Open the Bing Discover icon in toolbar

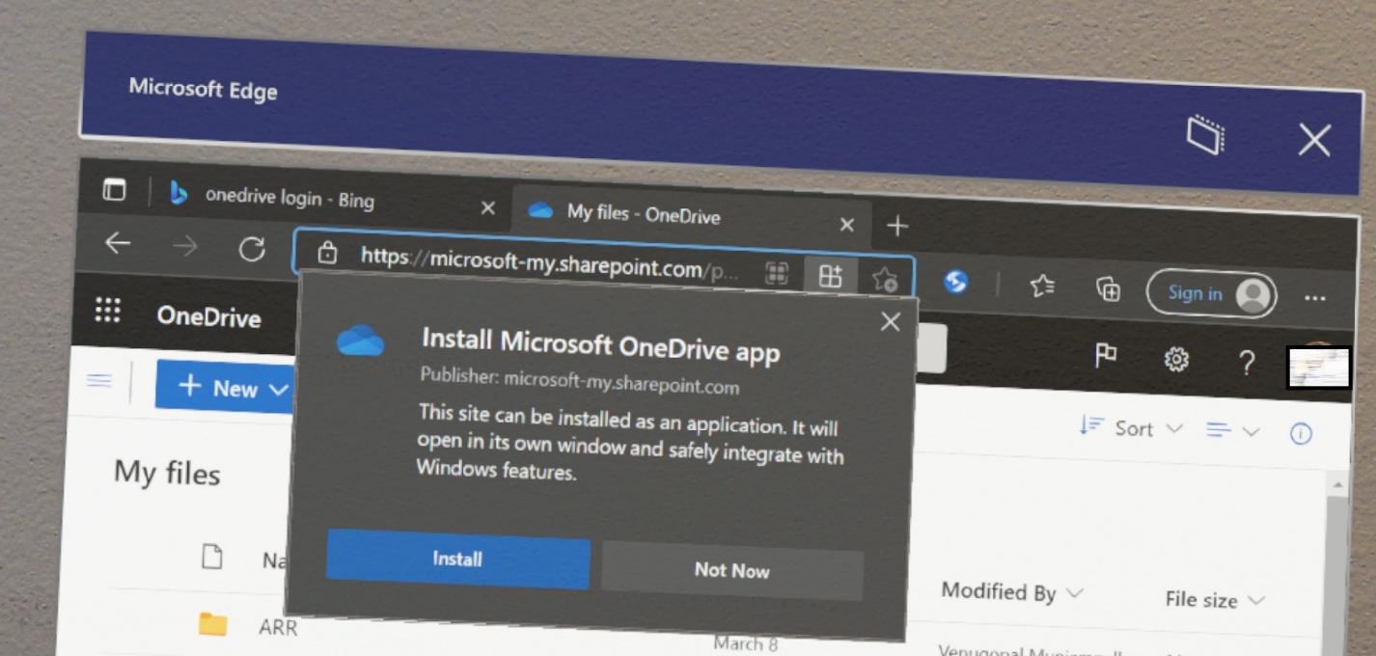click(x=956, y=284)
